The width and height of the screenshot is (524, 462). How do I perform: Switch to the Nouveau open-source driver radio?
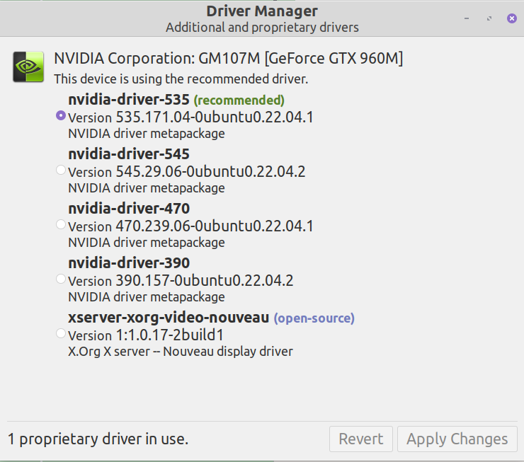[x=61, y=333]
